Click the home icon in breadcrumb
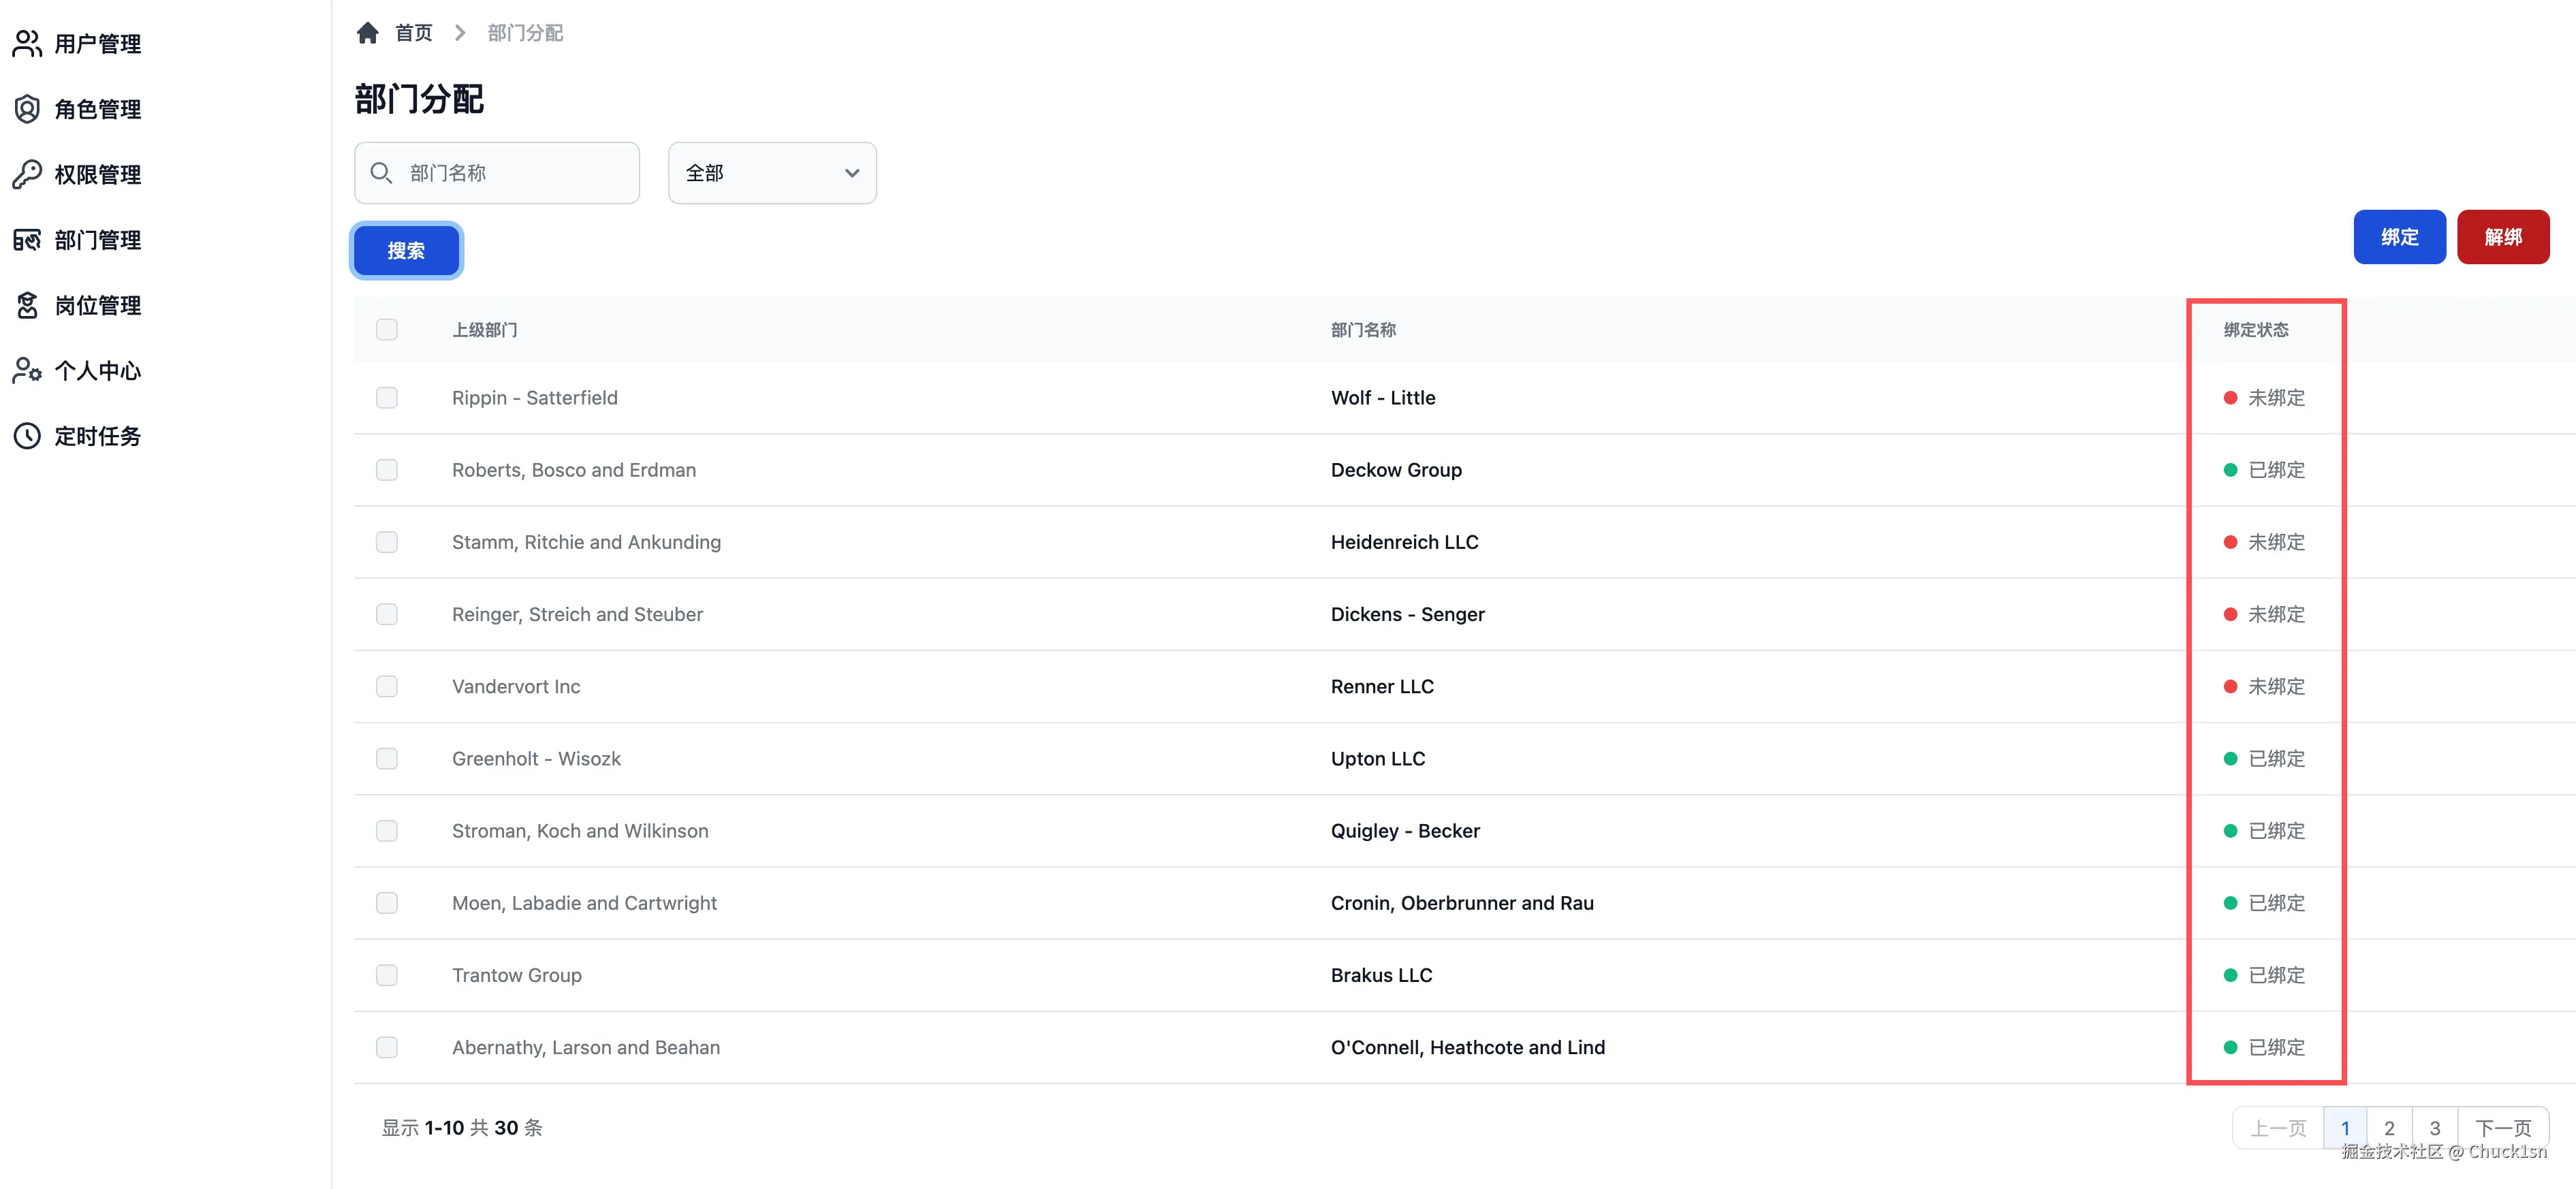The image size is (2576, 1189). click(x=368, y=33)
